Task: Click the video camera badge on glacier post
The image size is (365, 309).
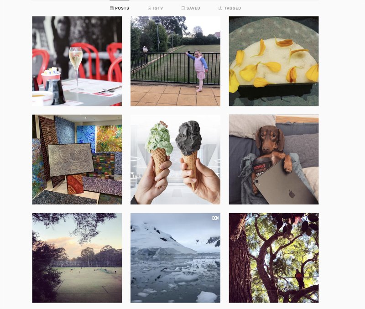Action: click(215, 218)
